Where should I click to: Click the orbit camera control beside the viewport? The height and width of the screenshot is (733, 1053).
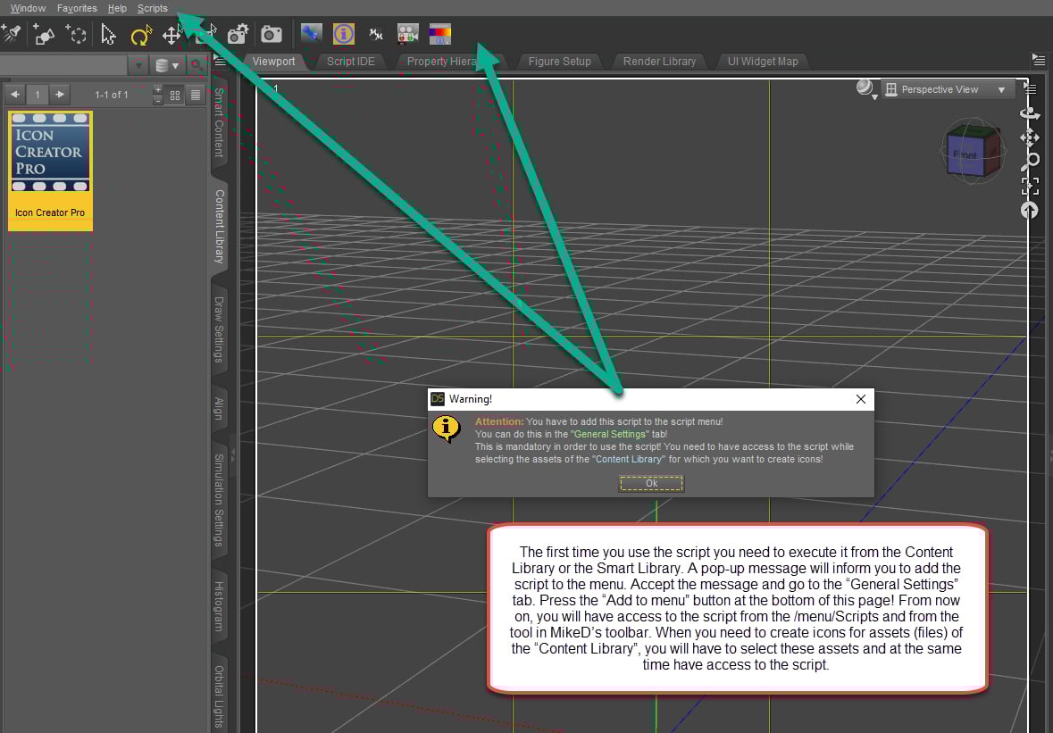(1029, 113)
